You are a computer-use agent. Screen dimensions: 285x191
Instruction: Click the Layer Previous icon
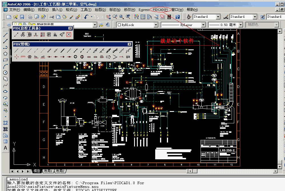click(x=108, y=25)
